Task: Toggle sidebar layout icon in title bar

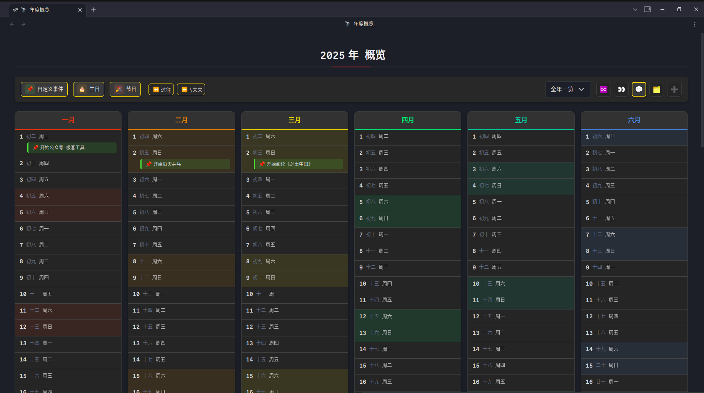Action: (647, 9)
